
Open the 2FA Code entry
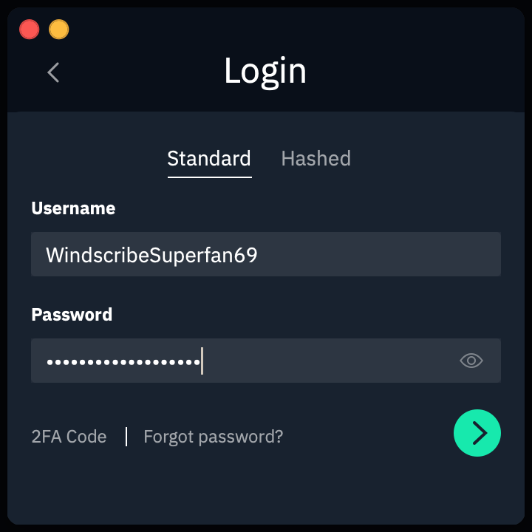tap(69, 437)
